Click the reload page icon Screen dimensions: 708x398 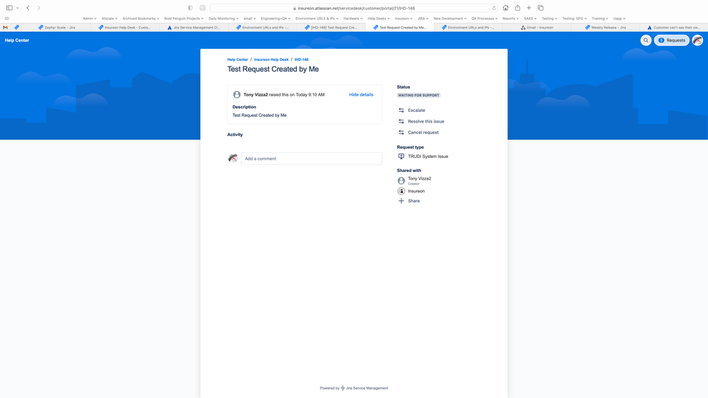pos(494,8)
